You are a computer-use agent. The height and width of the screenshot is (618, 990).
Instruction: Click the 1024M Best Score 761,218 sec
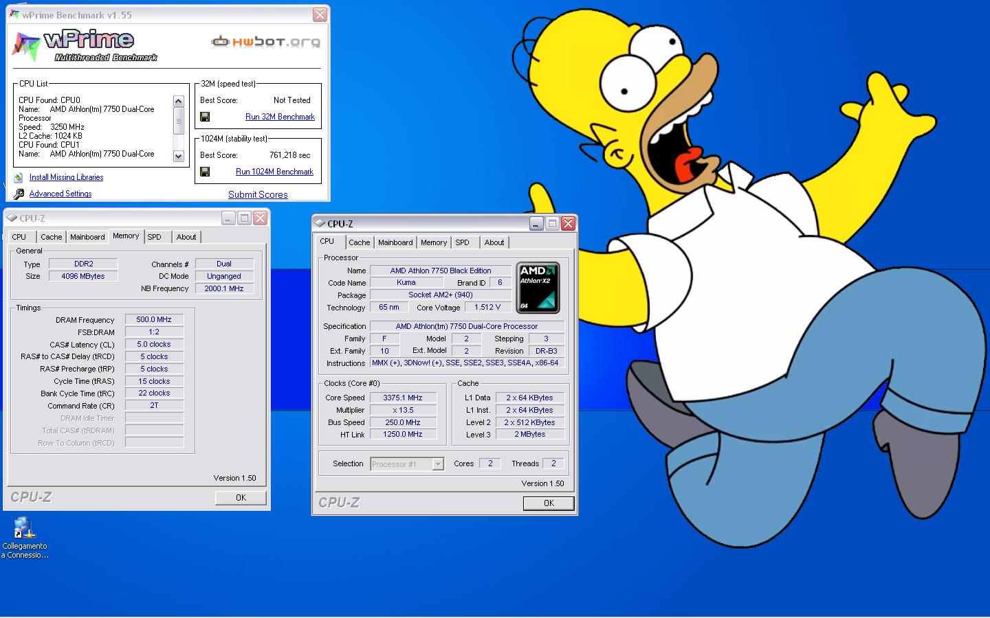289,155
